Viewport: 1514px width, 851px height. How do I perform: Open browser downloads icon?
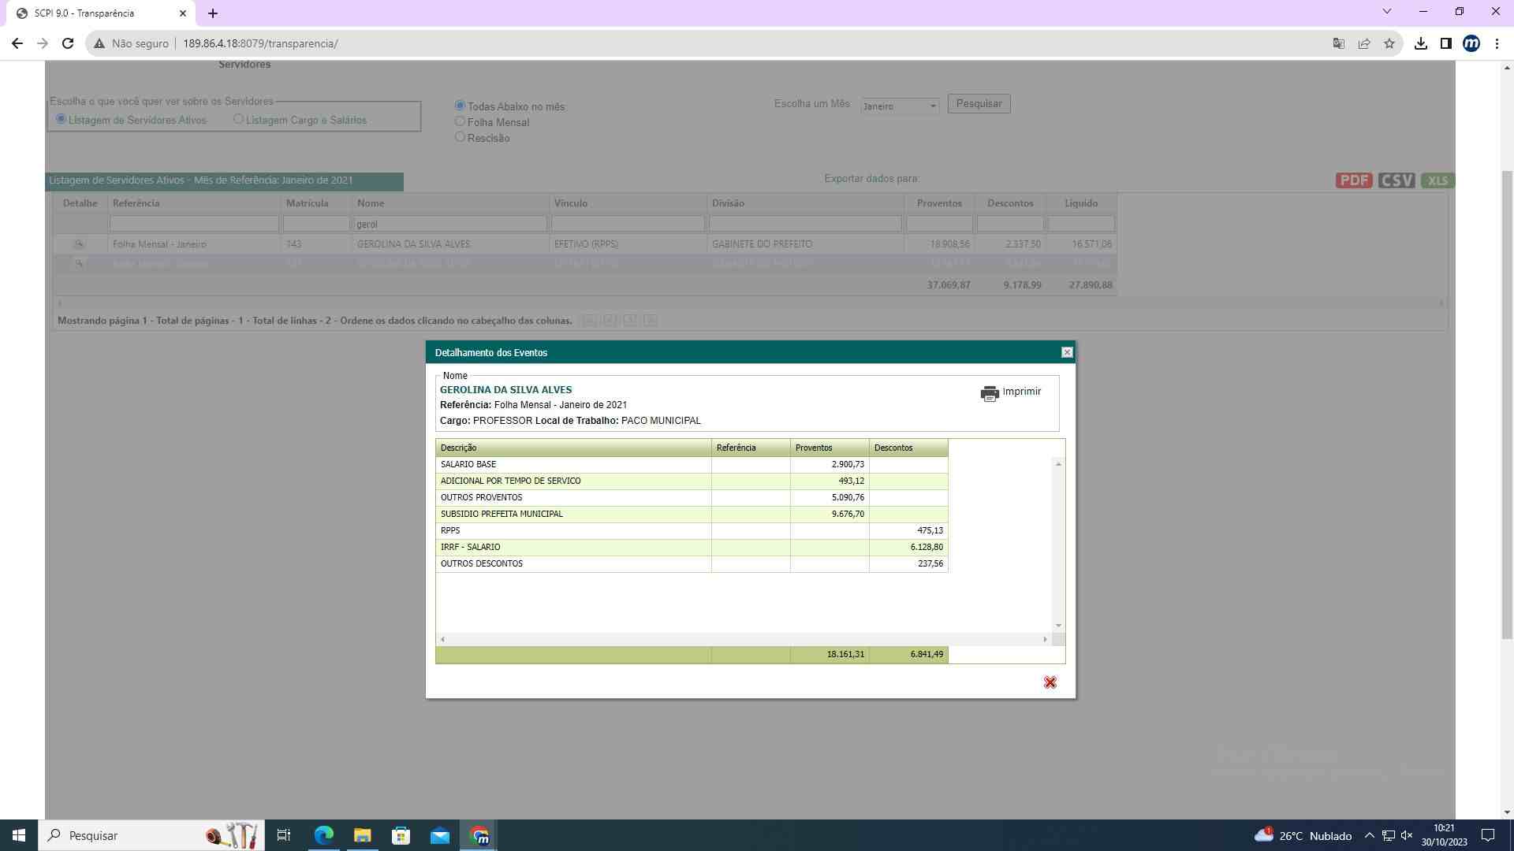click(x=1420, y=43)
